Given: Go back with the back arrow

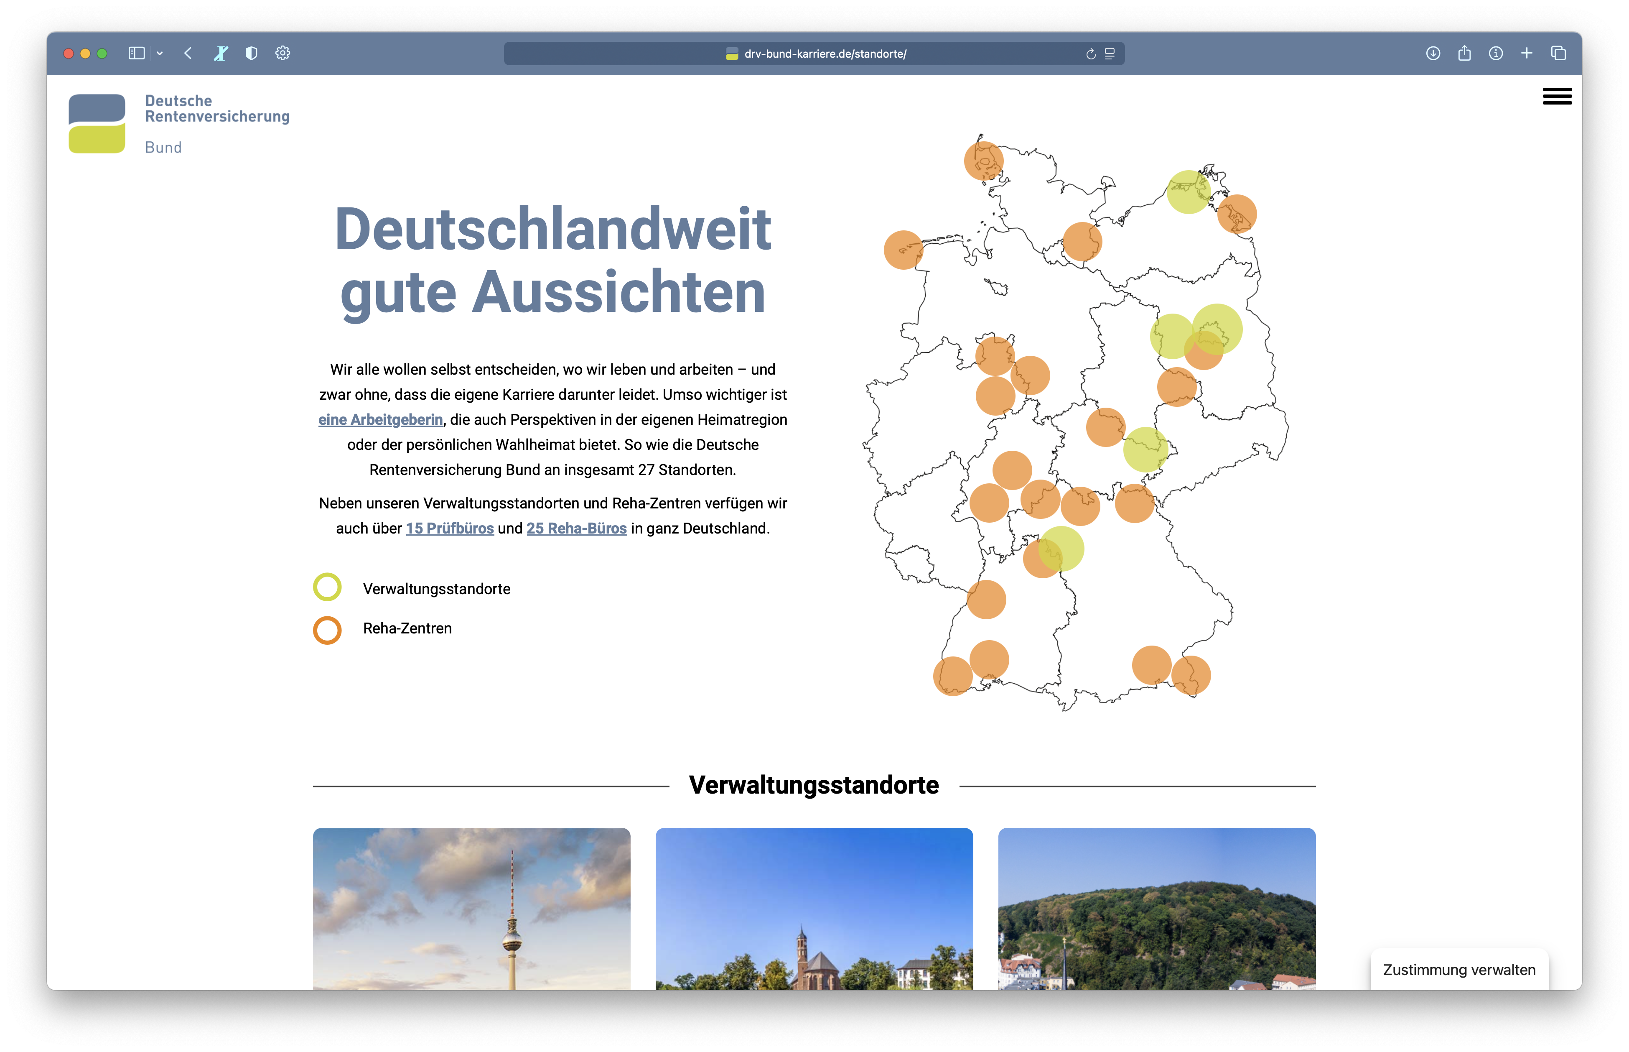Looking at the screenshot, I should pos(188,53).
